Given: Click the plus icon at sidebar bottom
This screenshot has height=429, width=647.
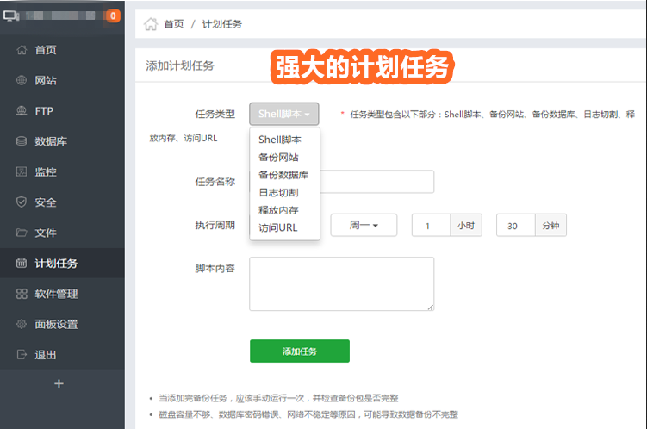Looking at the screenshot, I should coord(59,383).
